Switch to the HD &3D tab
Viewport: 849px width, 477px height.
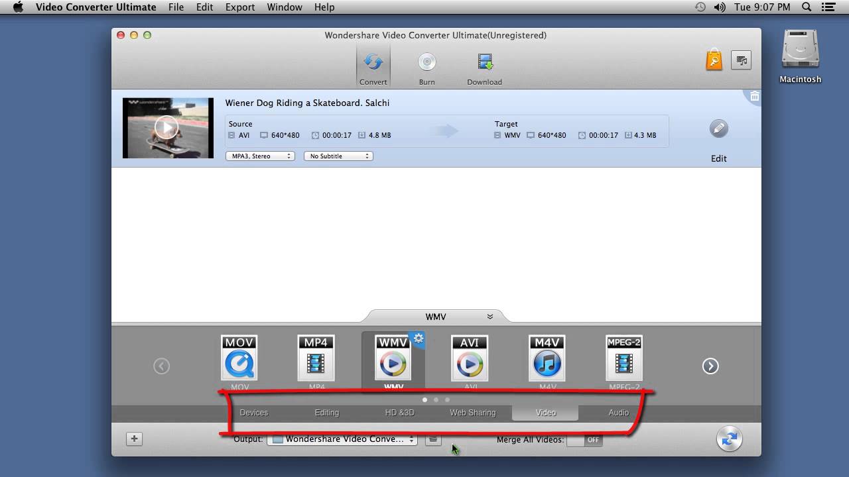pos(400,413)
